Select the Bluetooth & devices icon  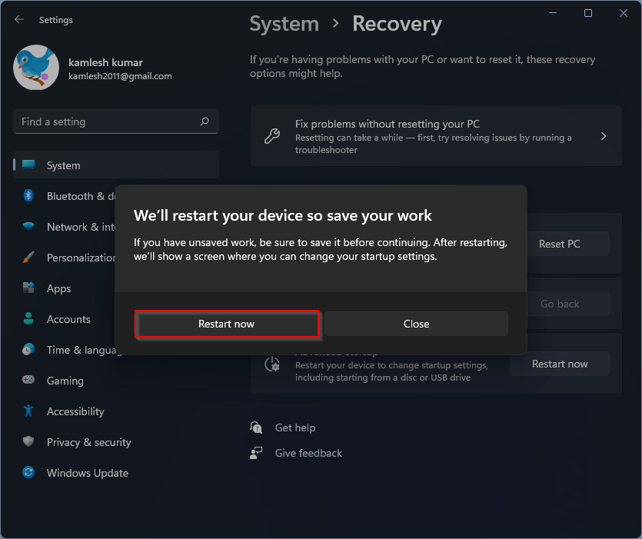(28, 196)
